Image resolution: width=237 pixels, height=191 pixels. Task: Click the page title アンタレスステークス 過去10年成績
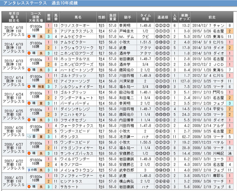(40, 3)
